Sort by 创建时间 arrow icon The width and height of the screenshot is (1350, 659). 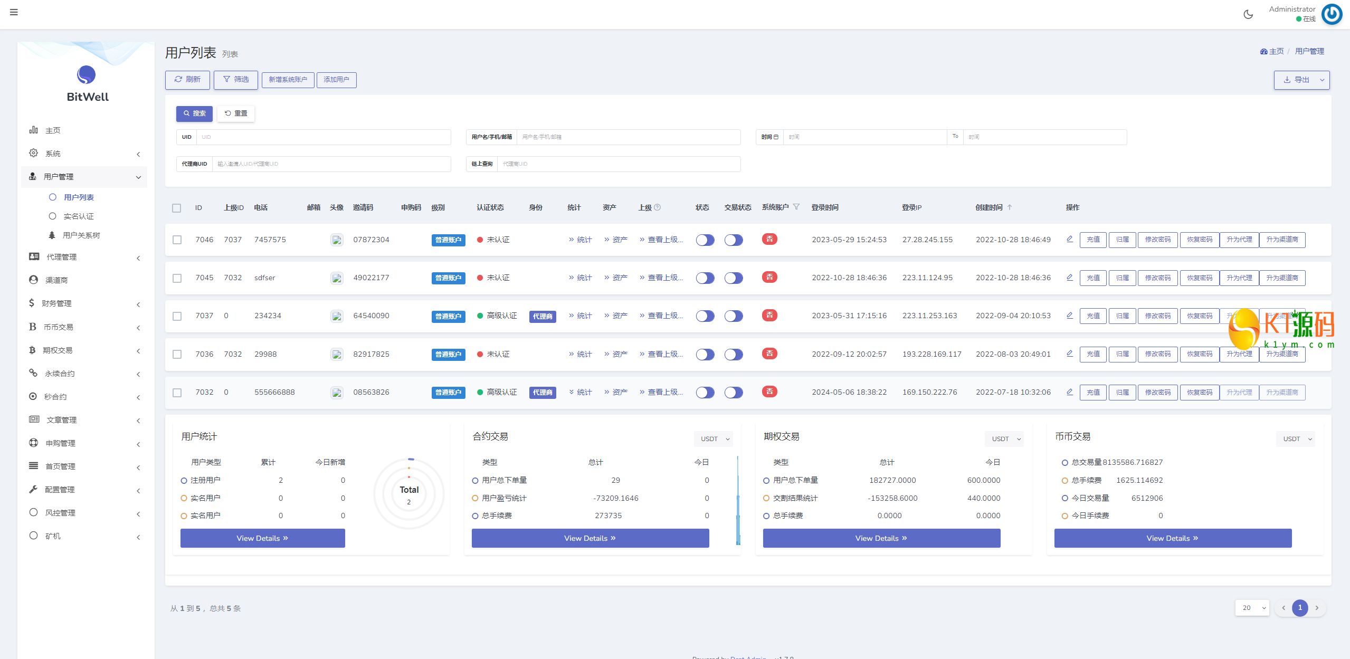coord(1010,207)
